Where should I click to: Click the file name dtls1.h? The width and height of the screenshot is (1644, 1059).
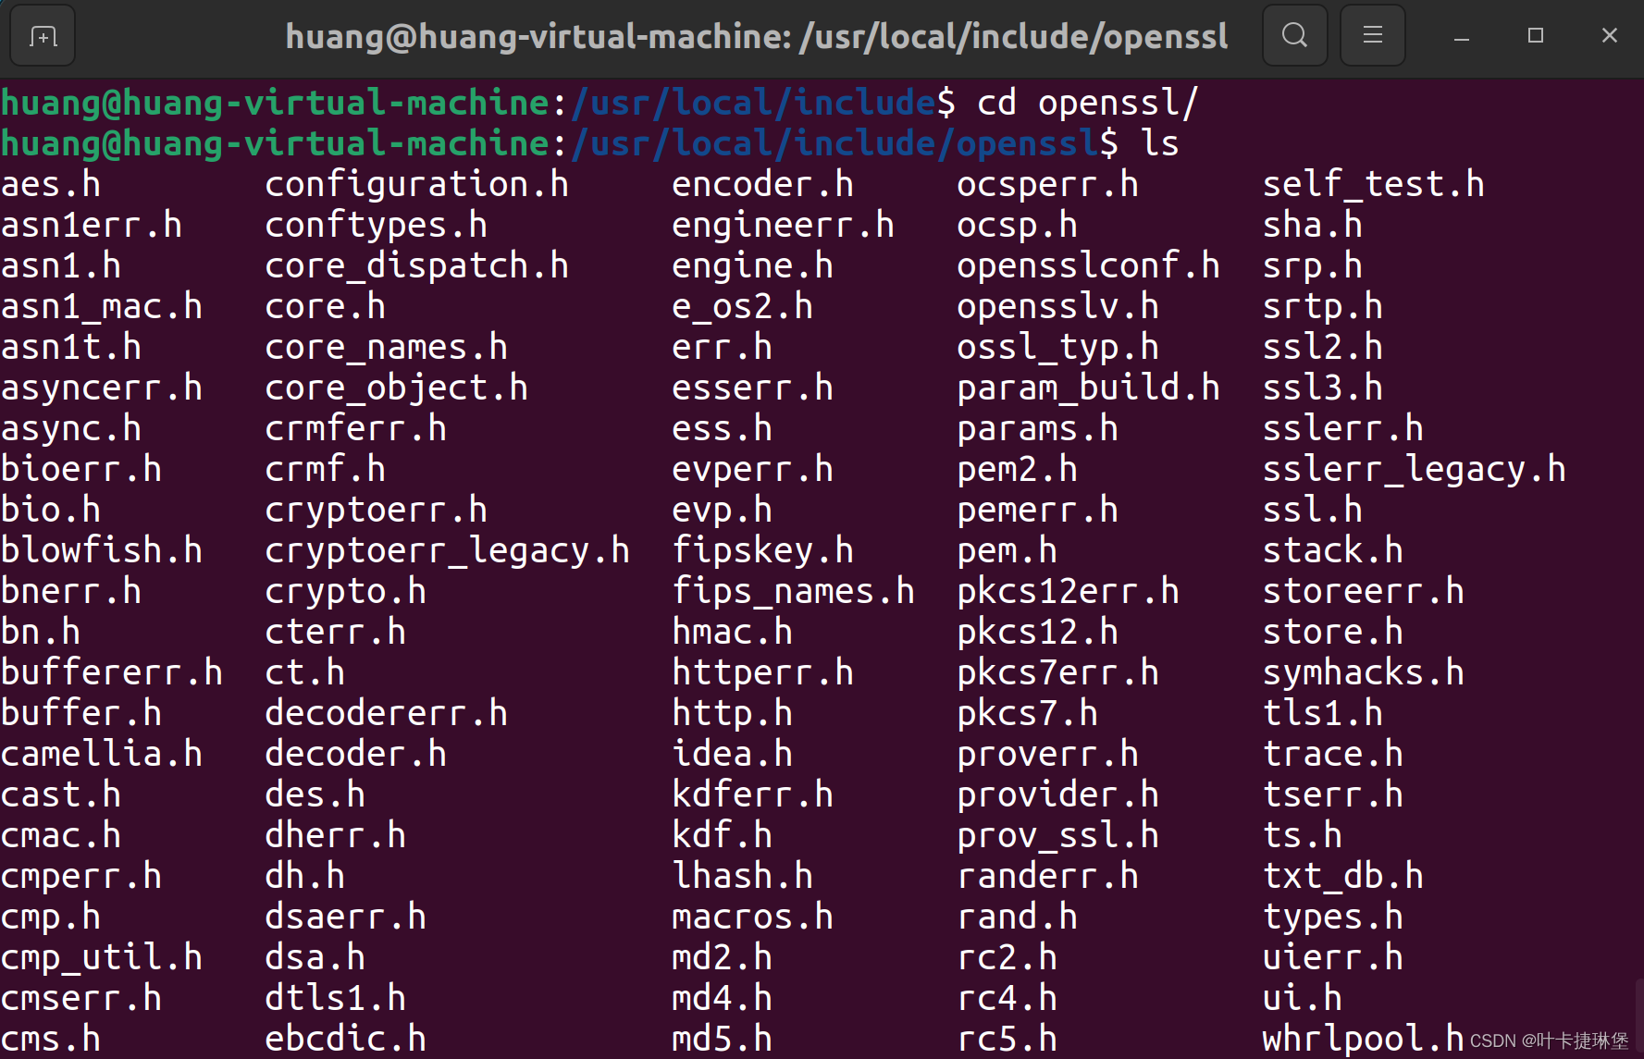pos(336,998)
